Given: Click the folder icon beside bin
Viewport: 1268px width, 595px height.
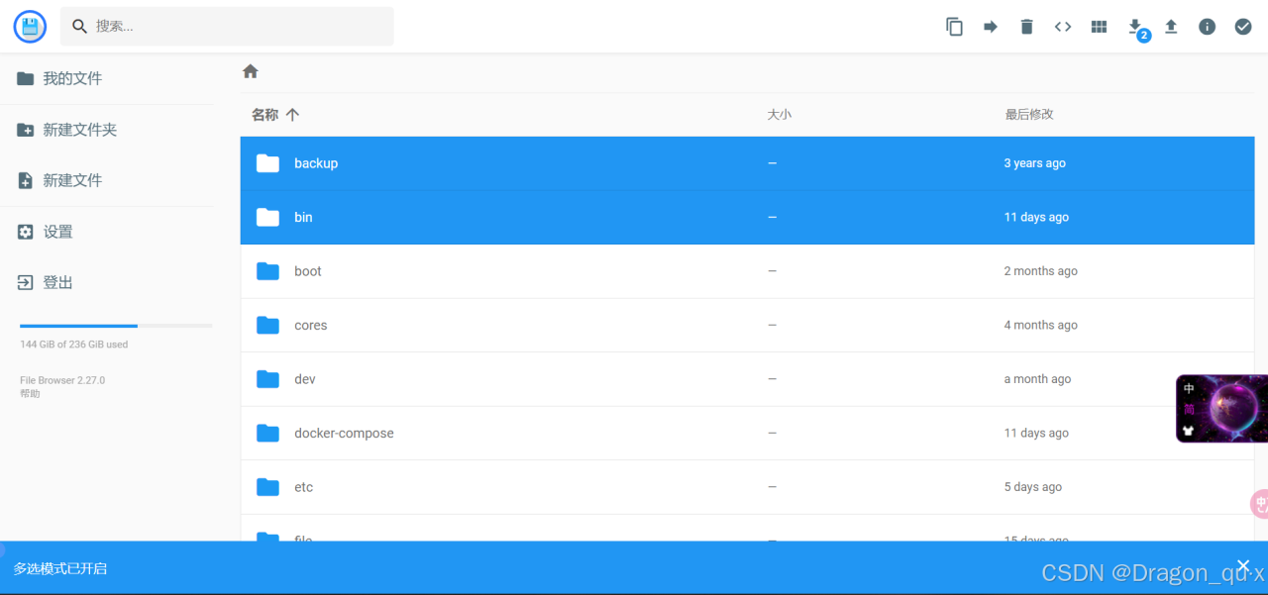Looking at the screenshot, I should [267, 217].
